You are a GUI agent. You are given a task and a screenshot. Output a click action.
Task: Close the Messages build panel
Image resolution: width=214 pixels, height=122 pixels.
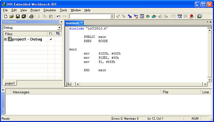(3, 90)
